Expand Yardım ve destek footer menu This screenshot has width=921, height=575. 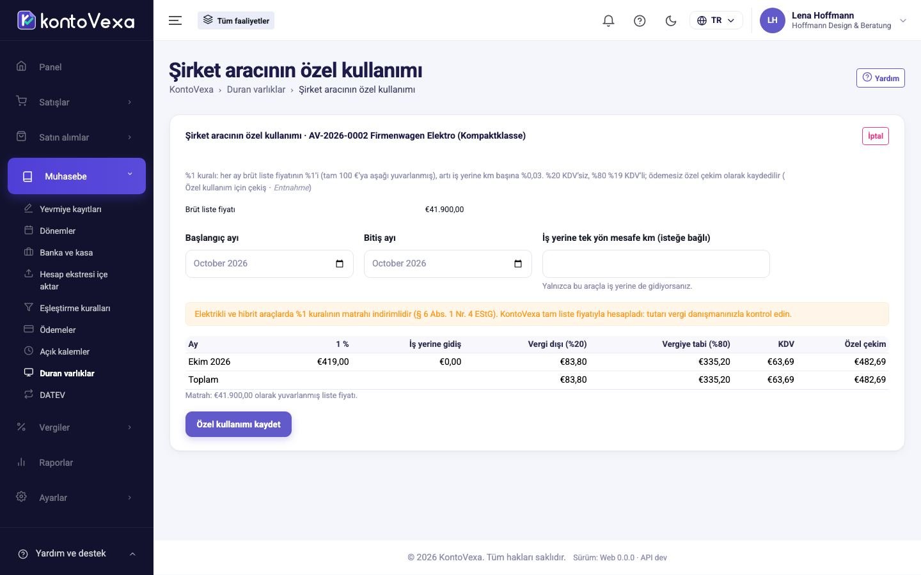[x=77, y=553]
